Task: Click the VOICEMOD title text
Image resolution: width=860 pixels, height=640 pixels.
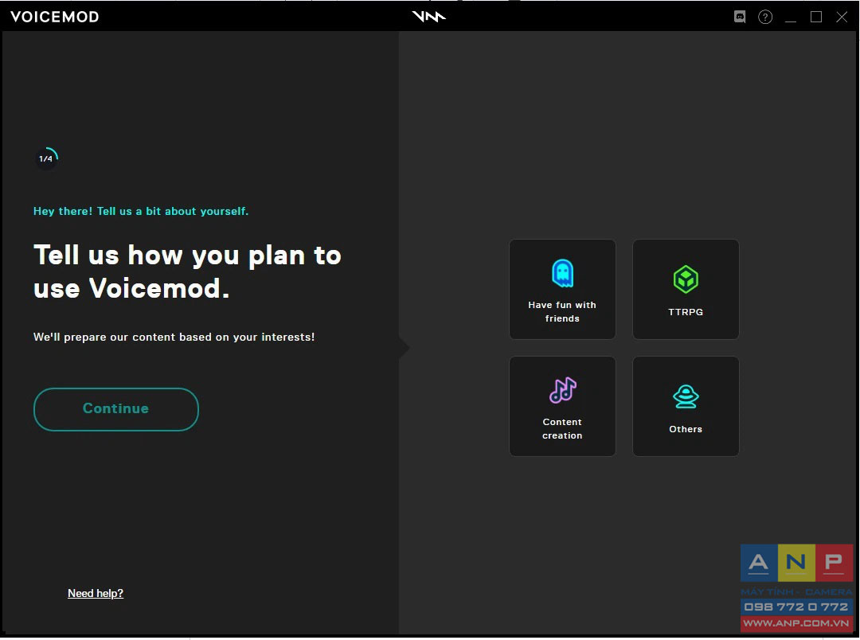Action: point(55,17)
